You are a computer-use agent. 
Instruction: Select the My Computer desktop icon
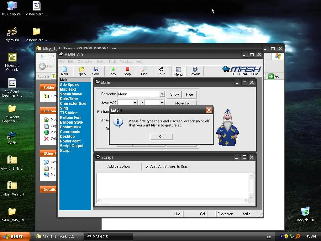(12, 8)
